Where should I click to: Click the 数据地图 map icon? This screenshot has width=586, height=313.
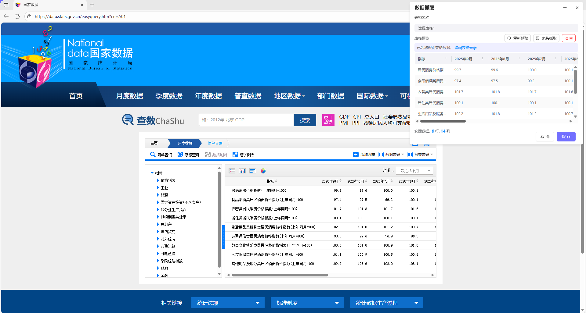point(208,155)
